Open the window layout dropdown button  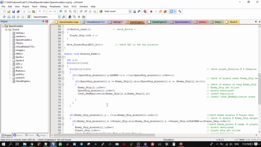click(x=175, y=11)
